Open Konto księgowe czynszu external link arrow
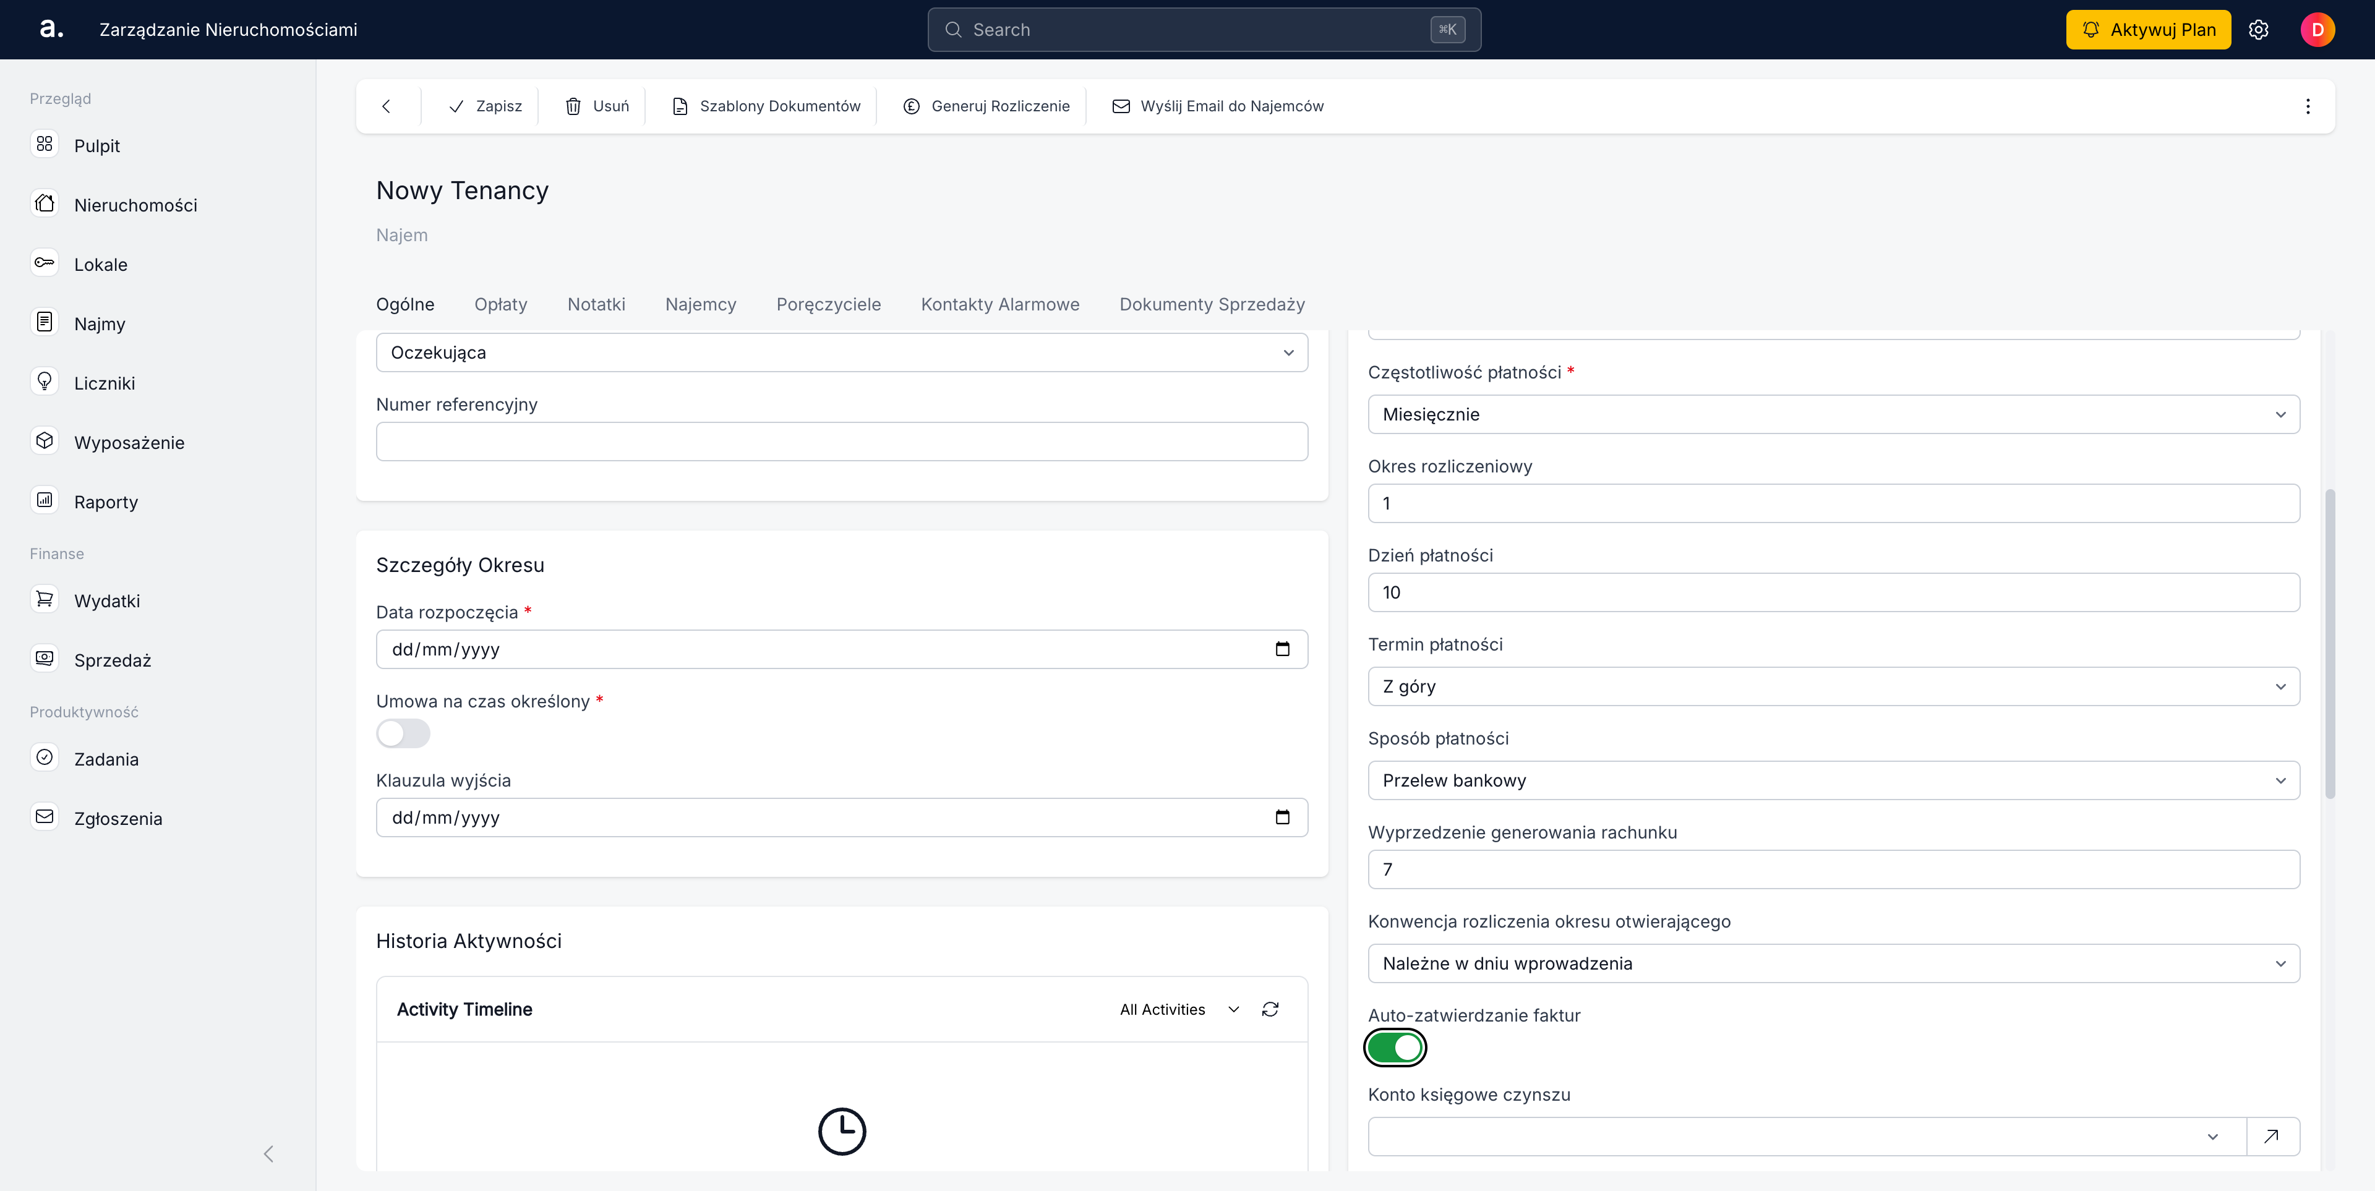The image size is (2375, 1191). pyautogui.click(x=2272, y=1136)
